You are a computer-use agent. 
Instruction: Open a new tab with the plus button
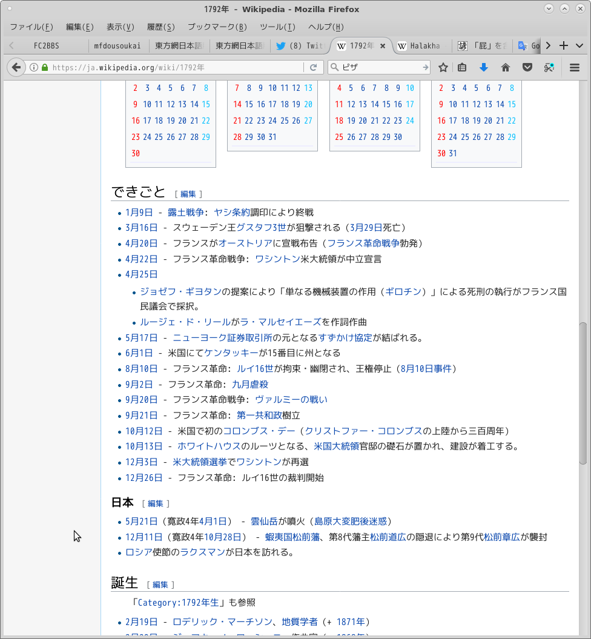[563, 45]
